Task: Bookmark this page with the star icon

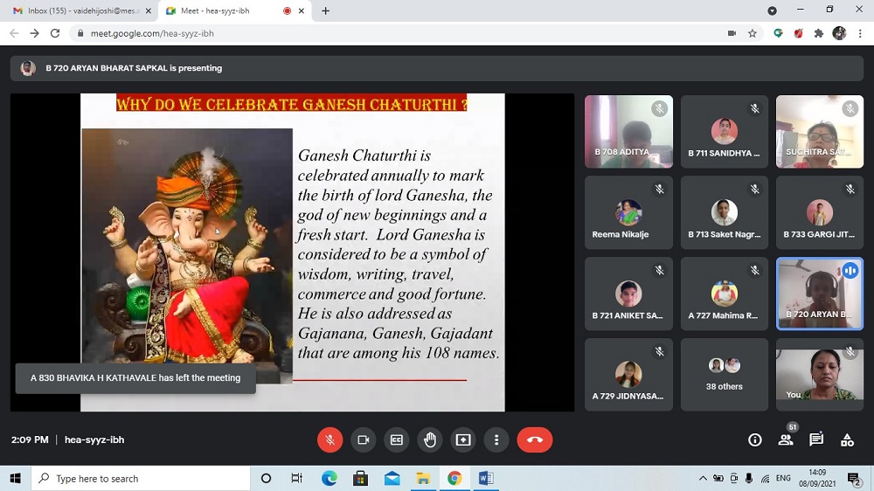Action: pos(753,33)
